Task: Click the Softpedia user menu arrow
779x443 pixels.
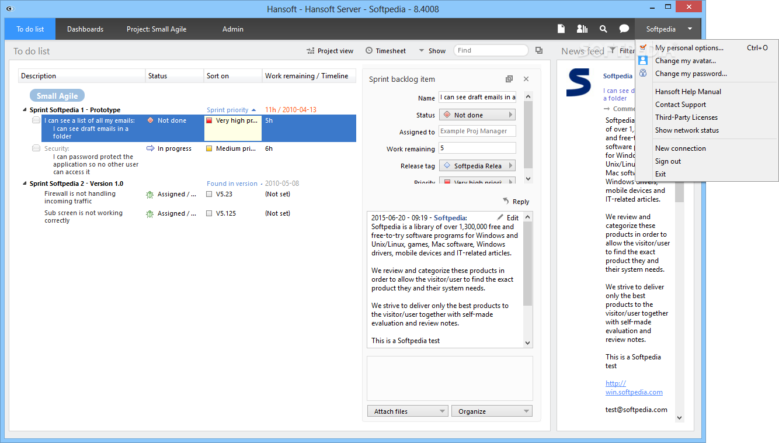Action: click(x=690, y=29)
